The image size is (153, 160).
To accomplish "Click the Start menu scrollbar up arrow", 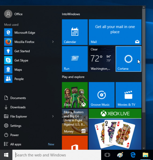I will click(x=144, y=7).
